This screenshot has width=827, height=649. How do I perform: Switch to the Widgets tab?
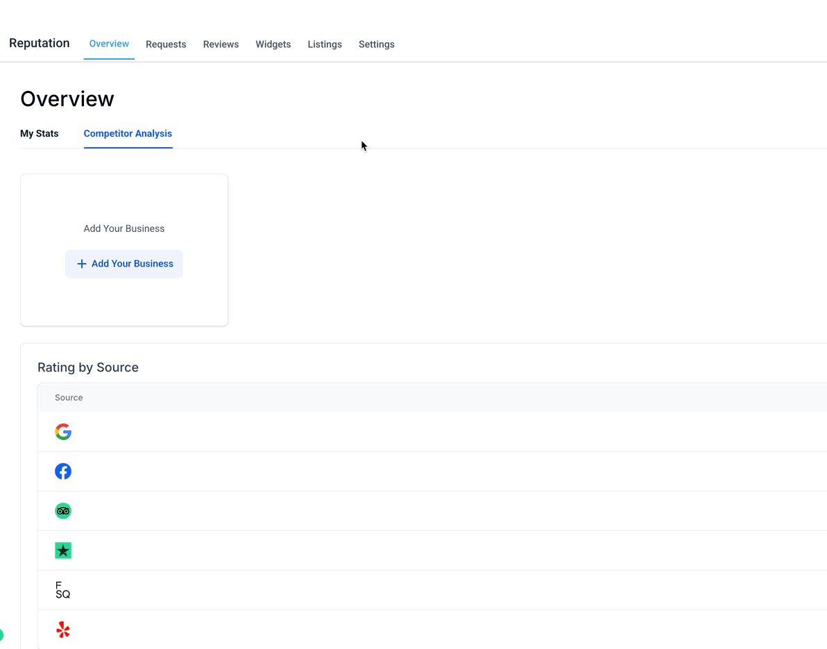(273, 44)
